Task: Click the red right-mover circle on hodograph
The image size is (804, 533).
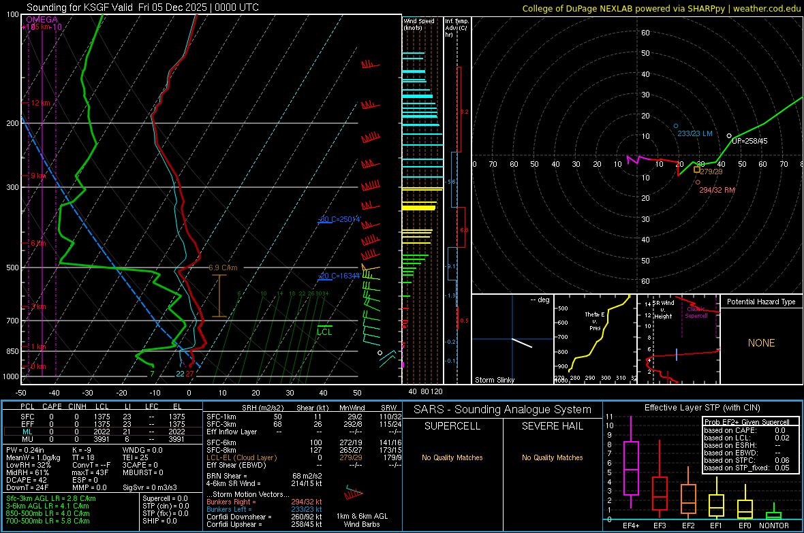Action: [x=698, y=182]
